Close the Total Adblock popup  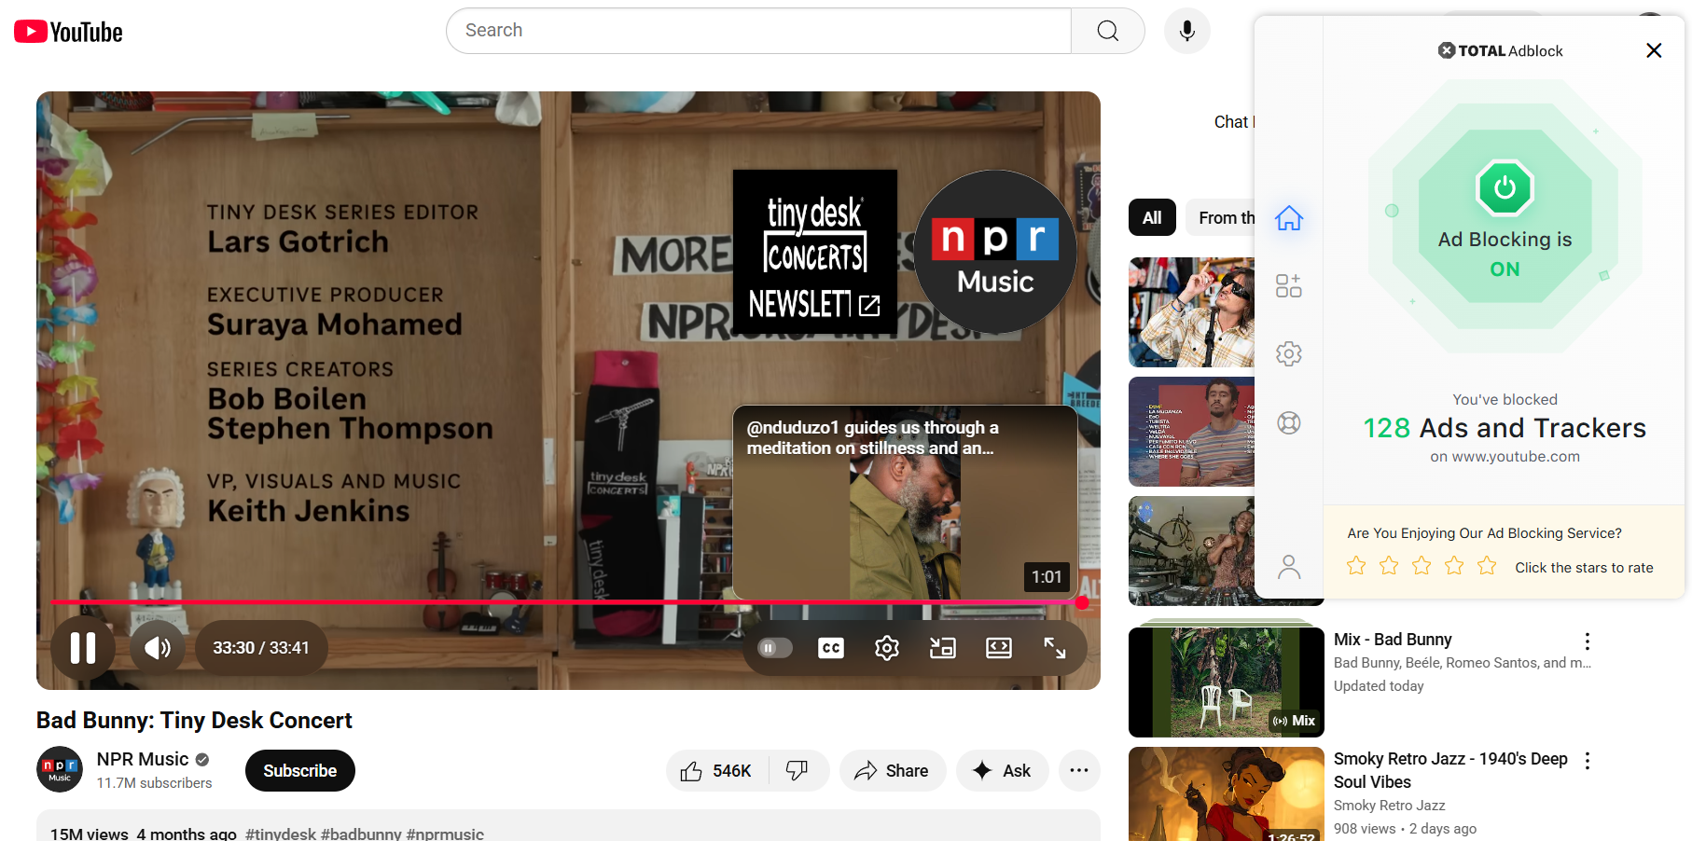coord(1654,50)
